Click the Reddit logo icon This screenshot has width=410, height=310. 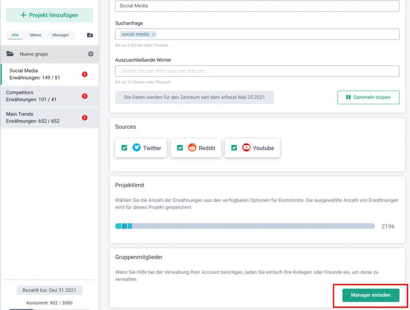[192, 147]
